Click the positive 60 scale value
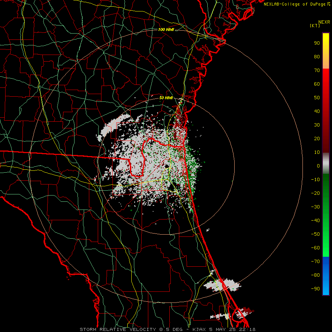Screen dimensions: 332x332 [x=317, y=84]
